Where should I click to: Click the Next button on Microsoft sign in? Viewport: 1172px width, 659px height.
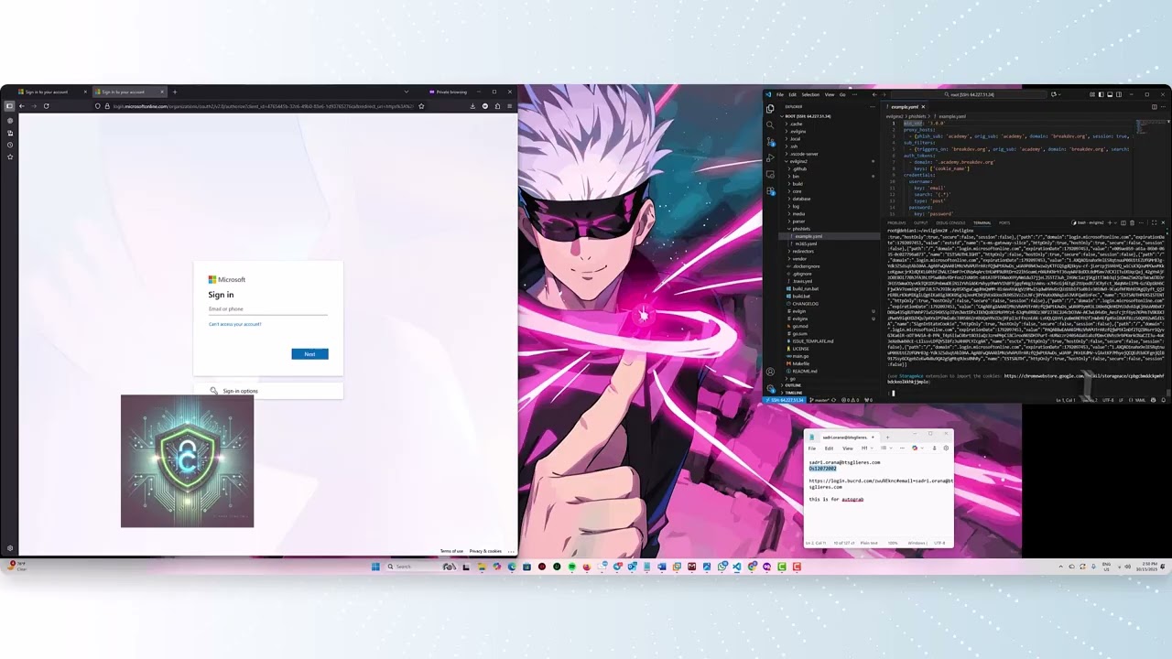(x=309, y=354)
